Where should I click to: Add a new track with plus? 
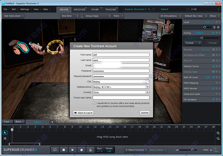tap(52, 122)
